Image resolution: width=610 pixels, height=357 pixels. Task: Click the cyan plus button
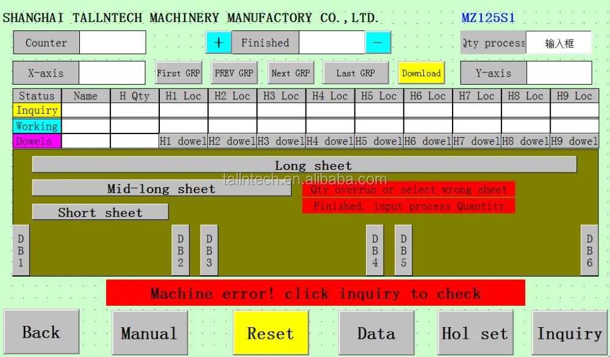[x=218, y=43]
